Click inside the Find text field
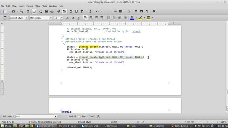The height and width of the screenshot is (128, 228). pos(35,117)
